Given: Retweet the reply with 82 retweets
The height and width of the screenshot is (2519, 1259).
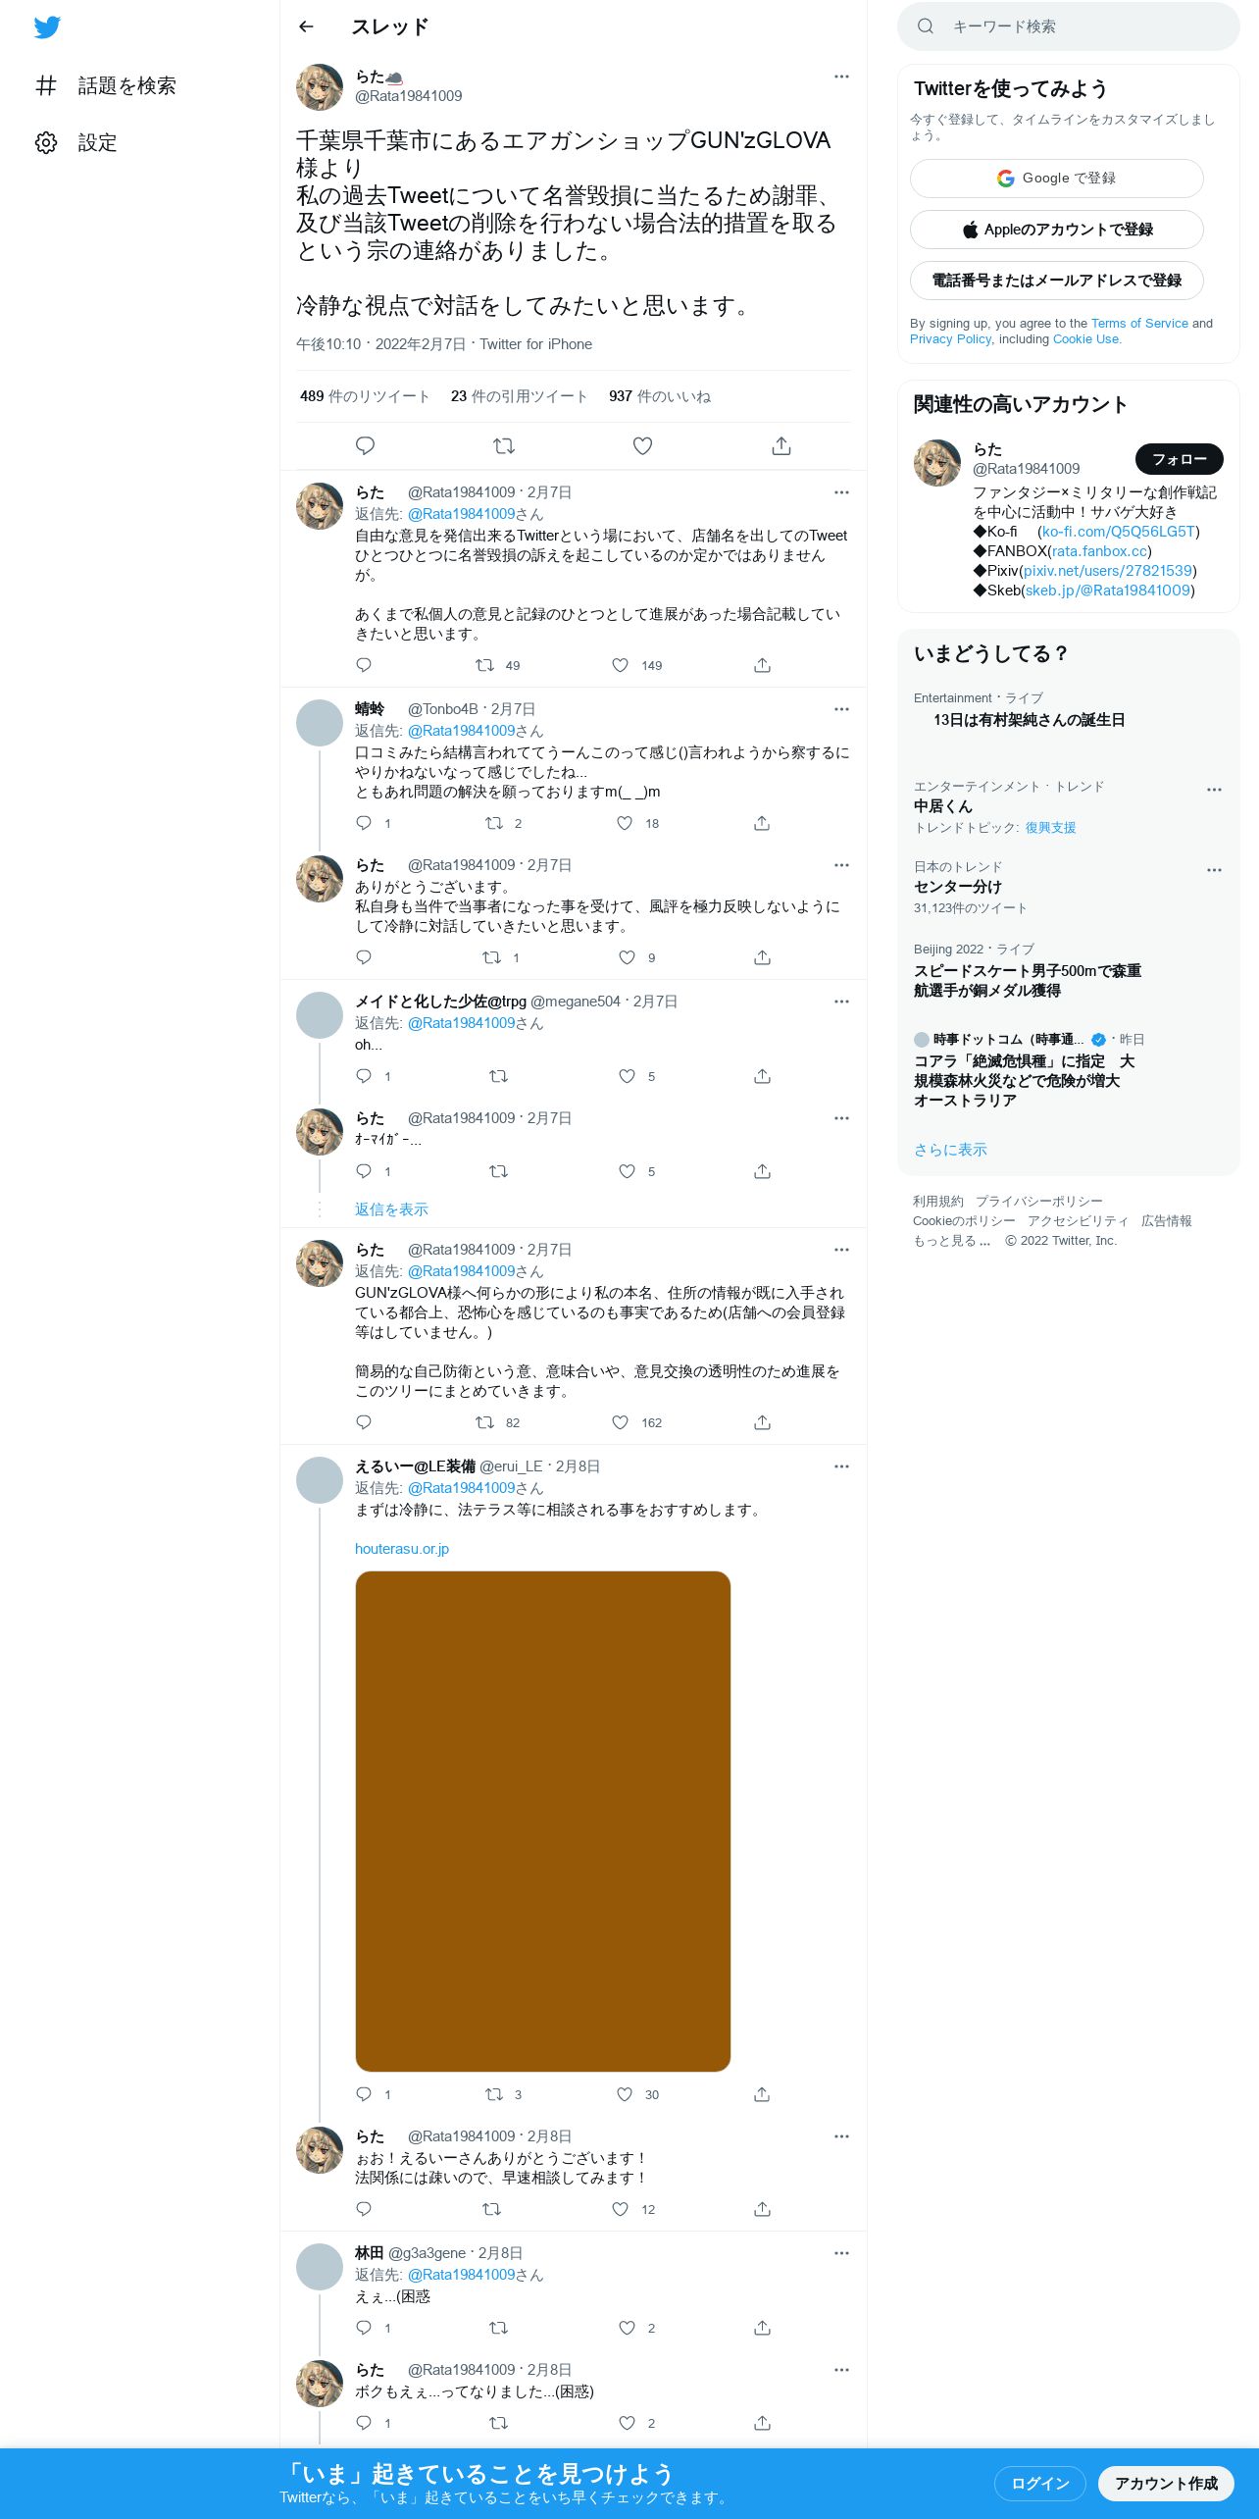Looking at the screenshot, I should pos(484,1422).
